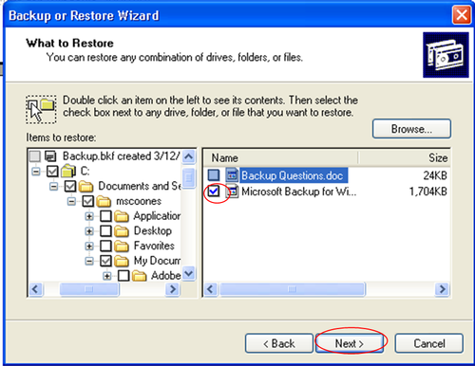
Task: Click the tree's scroll left arrow
Action: (35, 289)
